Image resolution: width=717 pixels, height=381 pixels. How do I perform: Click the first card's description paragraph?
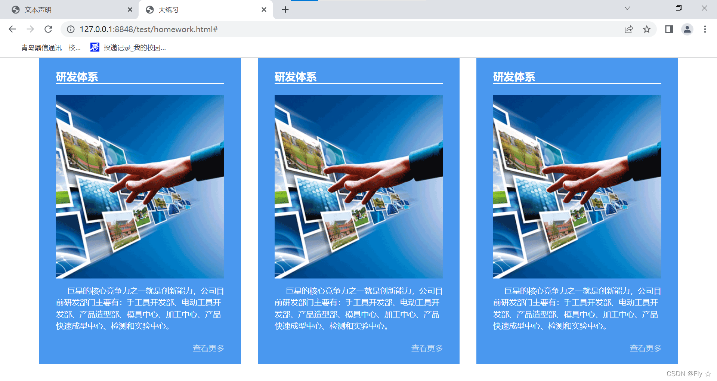pos(140,309)
